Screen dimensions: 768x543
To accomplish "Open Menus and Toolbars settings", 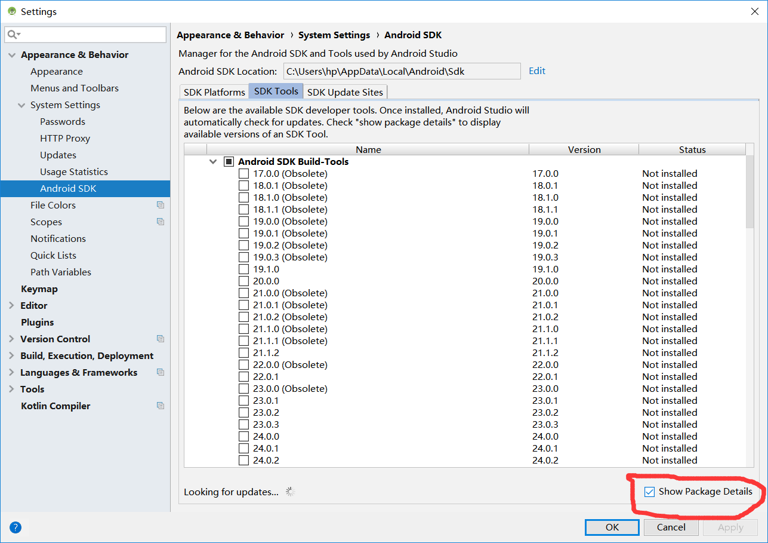I will [75, 88].
